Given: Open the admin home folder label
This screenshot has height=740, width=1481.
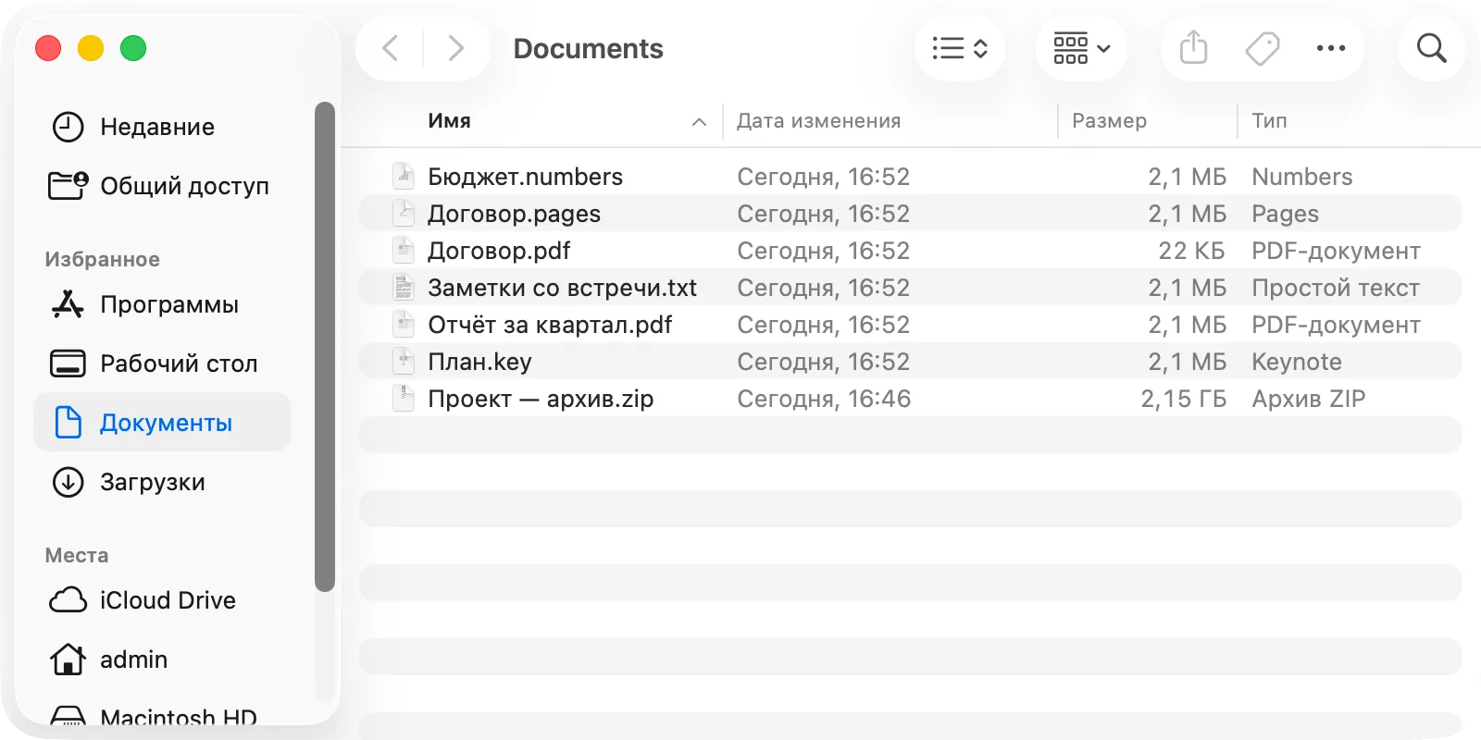Looking at the screenshot, I should coord(134,660).
